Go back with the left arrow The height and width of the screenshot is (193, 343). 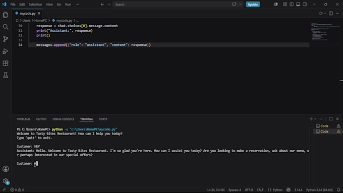(102, 5)
